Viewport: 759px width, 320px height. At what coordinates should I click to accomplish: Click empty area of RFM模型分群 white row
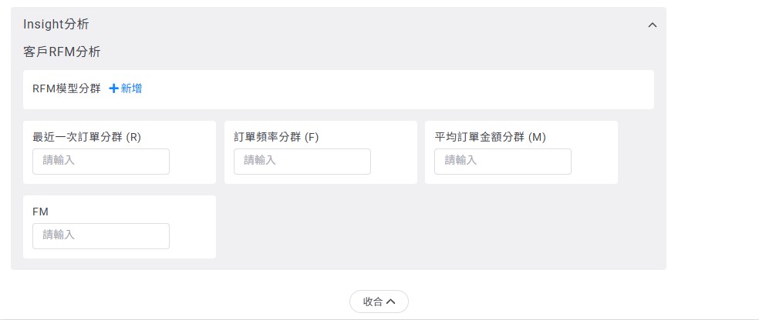pyautogui.click(x=401, y=89)
